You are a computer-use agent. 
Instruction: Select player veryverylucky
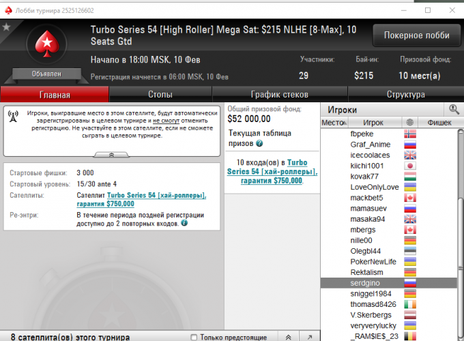click(x=389, y=325)
